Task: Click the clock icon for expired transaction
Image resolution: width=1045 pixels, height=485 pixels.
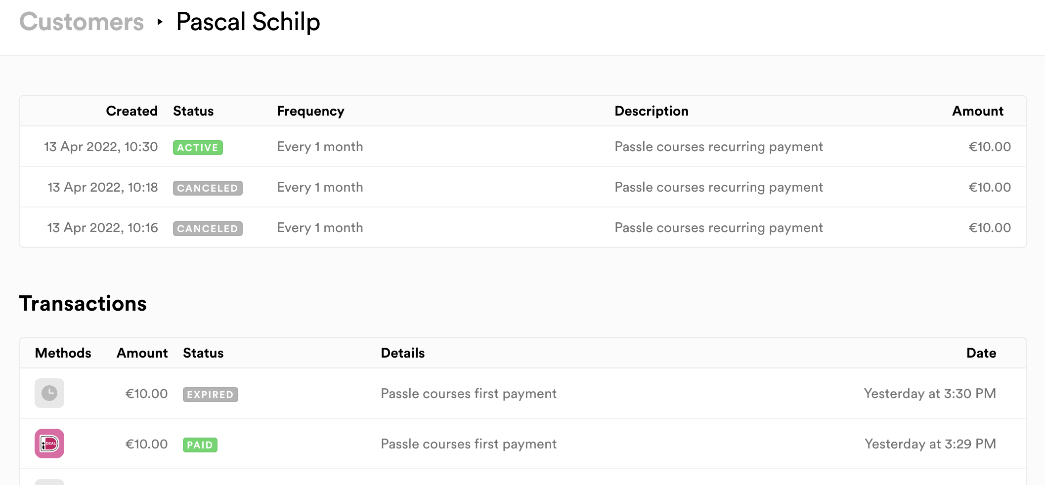Action: pyautogui.click(x=49, y=393)
